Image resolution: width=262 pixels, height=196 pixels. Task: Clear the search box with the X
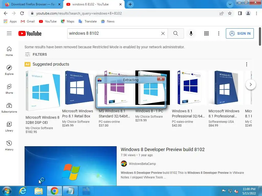click(163, 33)
